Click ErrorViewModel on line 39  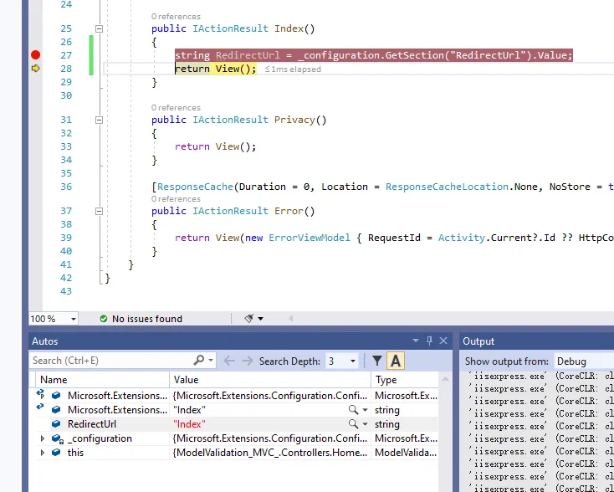click(x=310, y=238)
